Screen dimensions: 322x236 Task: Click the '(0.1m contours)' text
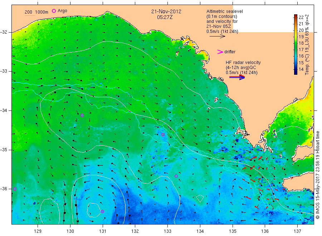pyautogui.click(x=222, y=16)
